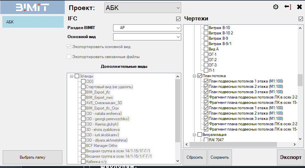Check the Витраж В-9 checkbox
The width and height of the screenshot is (305, 168).
click(206, 38)
